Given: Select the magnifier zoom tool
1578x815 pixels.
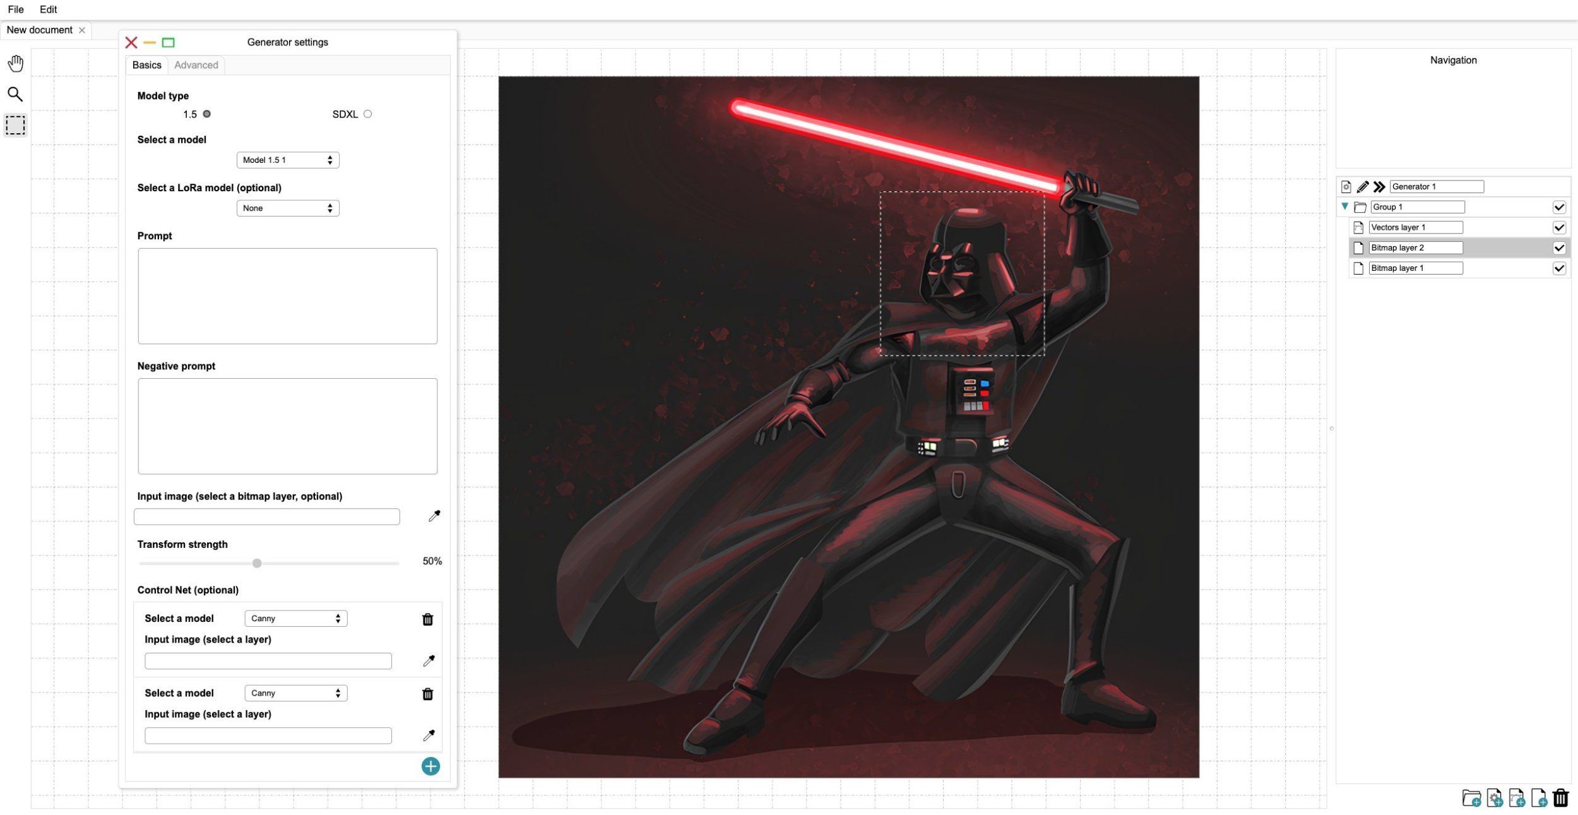Looking at the screenshot, I should click(15, 95).
